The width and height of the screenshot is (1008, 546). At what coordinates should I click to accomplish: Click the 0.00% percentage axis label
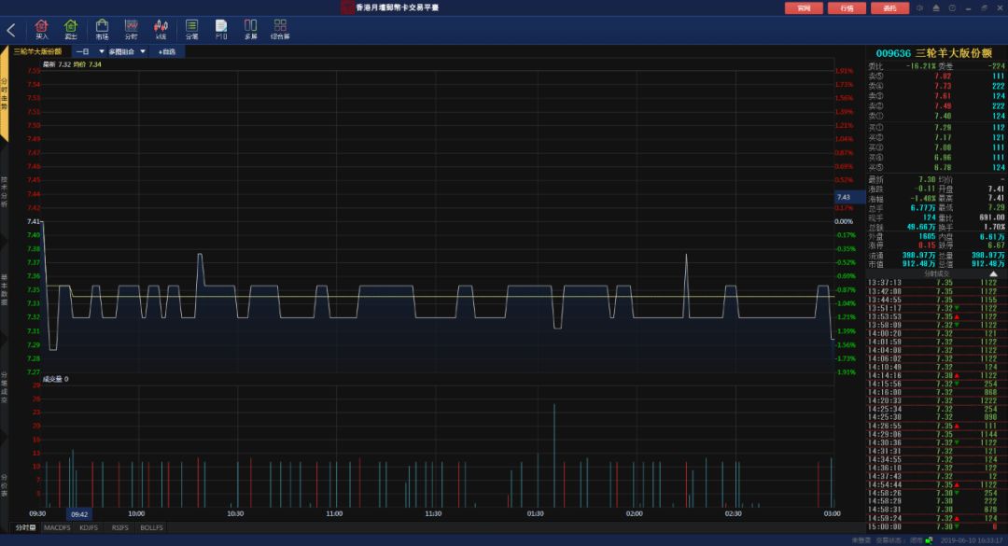844,221
